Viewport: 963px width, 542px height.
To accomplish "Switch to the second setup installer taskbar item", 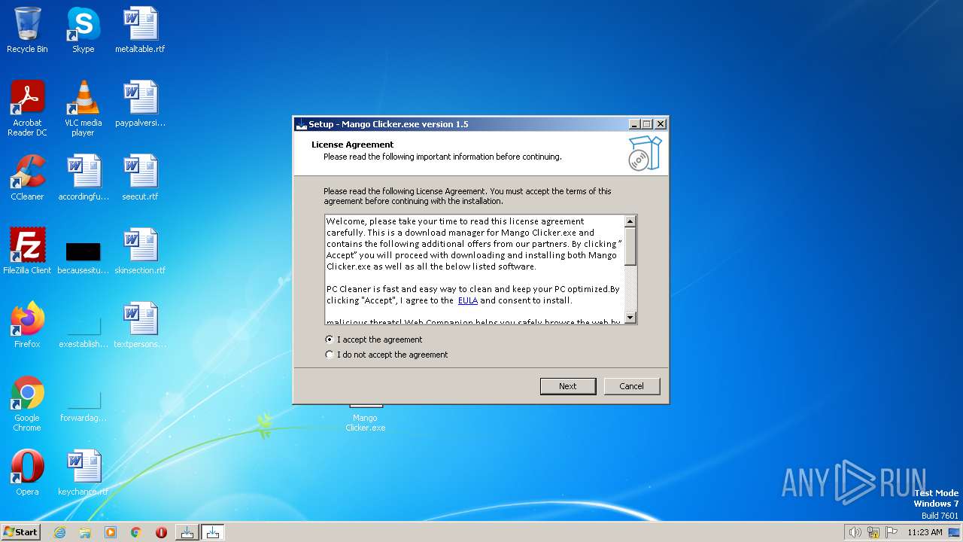I will 213,532.
